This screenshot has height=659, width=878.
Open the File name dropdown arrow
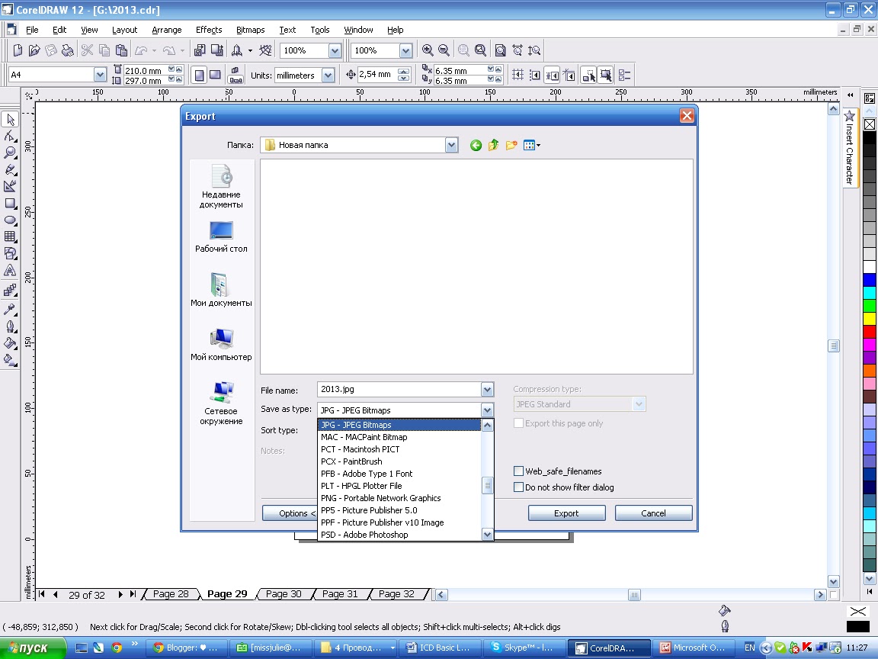click(x=487, y=390)
